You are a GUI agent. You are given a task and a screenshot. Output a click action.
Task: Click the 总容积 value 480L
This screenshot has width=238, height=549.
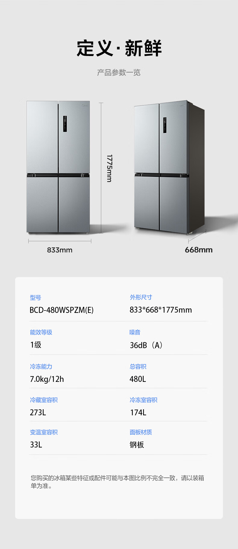click(x=138, y=379)
